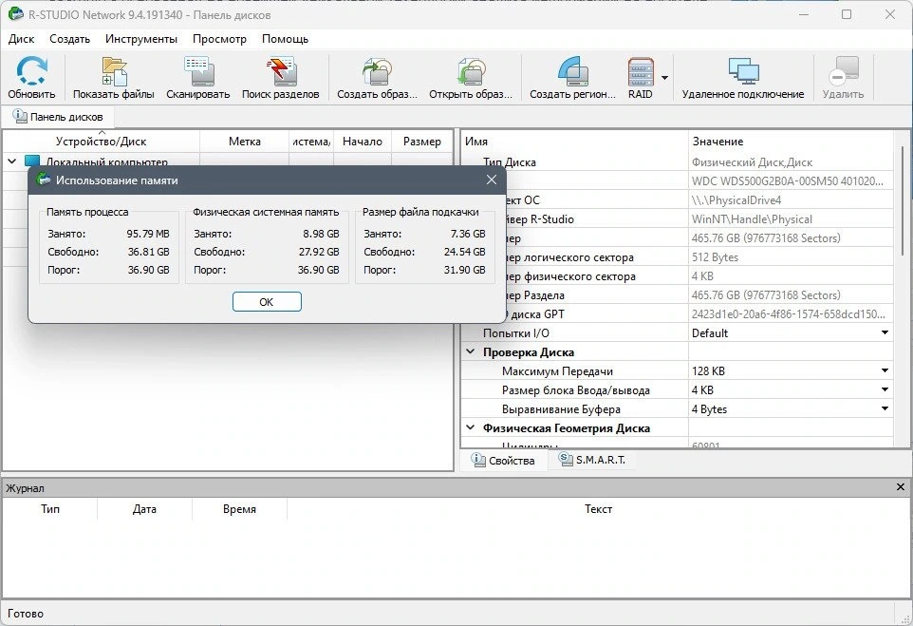Image resolution: width=913 pixels, height=626 pixels.
Task: Open Выравнивание Буфера 4 Bytes dropdown
Action: click(x=885, y=409)
